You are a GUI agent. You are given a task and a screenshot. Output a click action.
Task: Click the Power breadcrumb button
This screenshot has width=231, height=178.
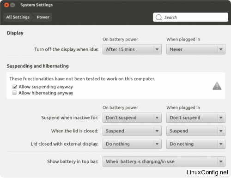click(x=43, y=17)
